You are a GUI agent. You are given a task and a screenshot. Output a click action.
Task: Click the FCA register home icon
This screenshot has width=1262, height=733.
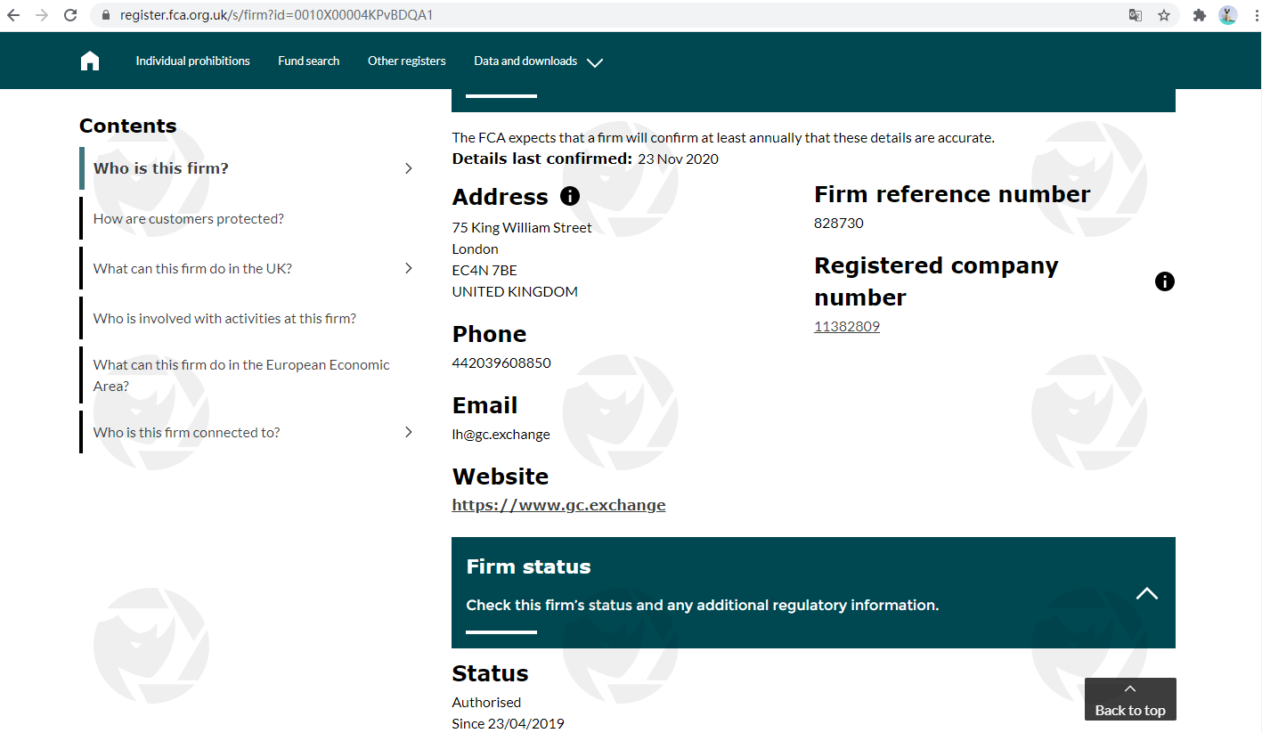coord(90,61)
